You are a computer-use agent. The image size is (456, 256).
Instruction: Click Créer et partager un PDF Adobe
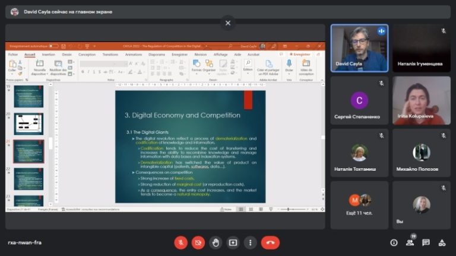tap(268, 68)
